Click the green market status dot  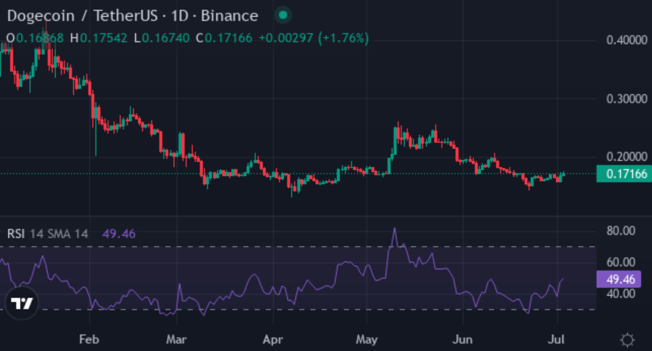click(x=283, y=15)
